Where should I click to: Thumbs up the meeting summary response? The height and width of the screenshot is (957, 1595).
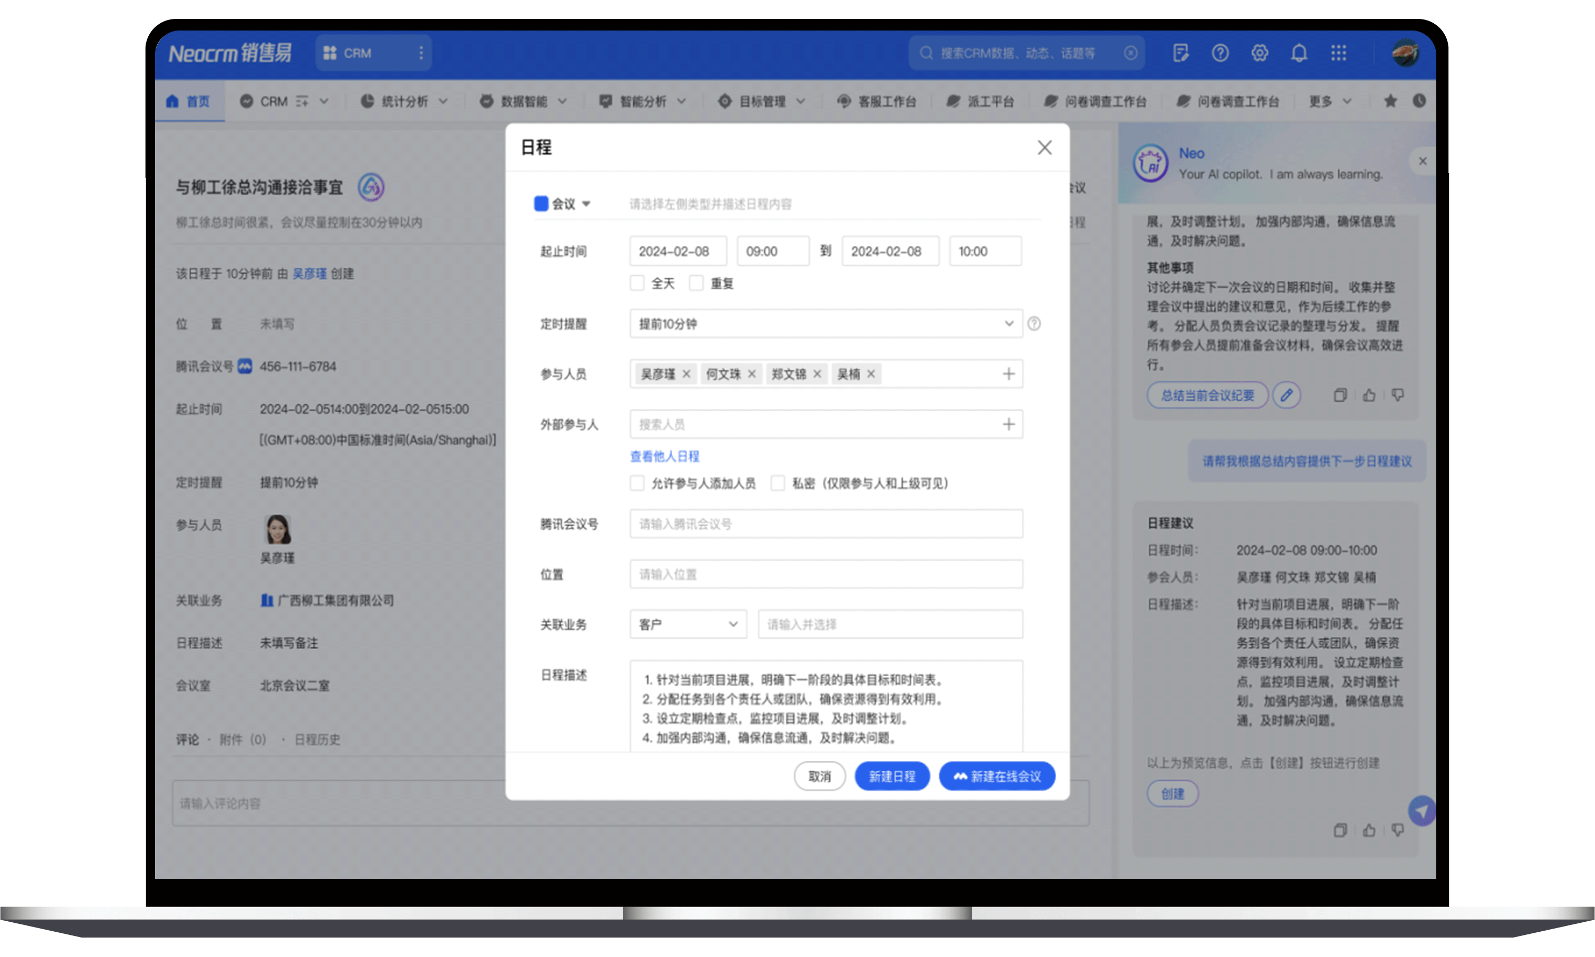[x=1369, y=395]
